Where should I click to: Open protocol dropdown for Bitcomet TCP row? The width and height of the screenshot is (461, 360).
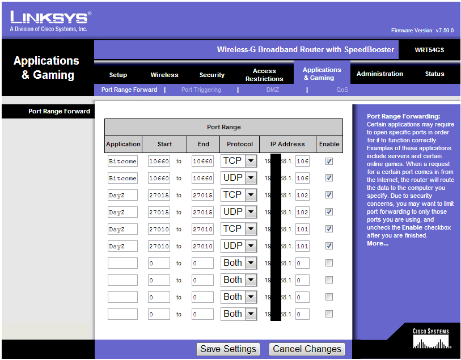(239, 161)
